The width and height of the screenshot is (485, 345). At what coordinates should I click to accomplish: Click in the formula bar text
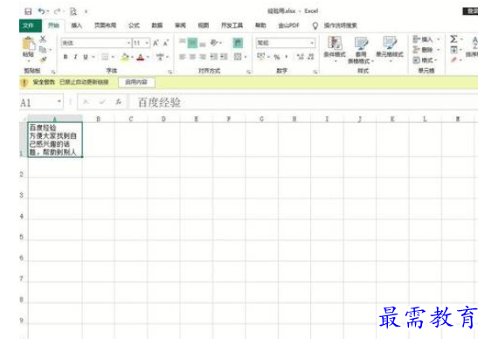point(159,102)
